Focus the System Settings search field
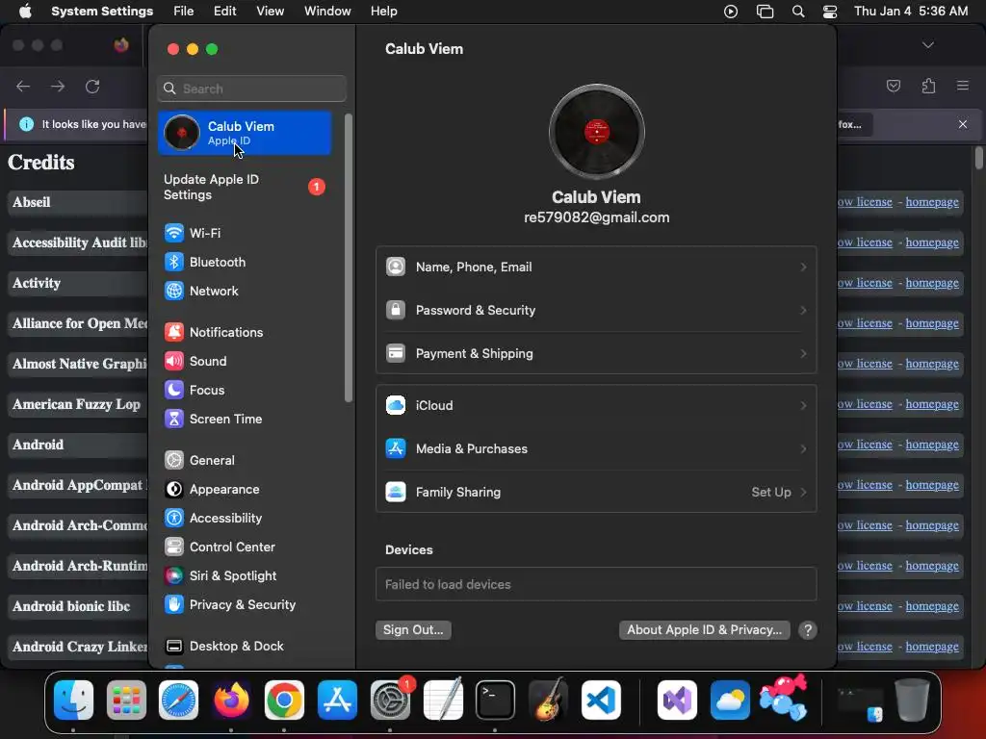Screen dimensions: 986x739 click(x=251, y=89)
